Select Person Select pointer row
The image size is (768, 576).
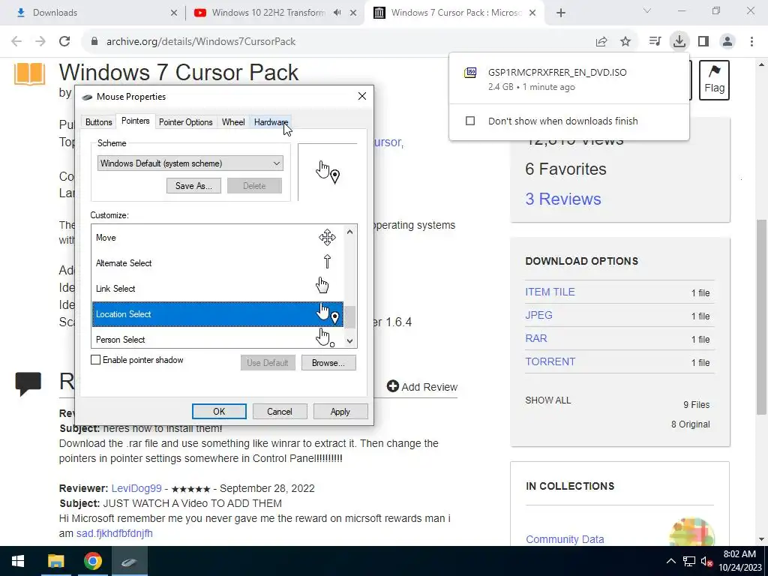tap(218, 338)
